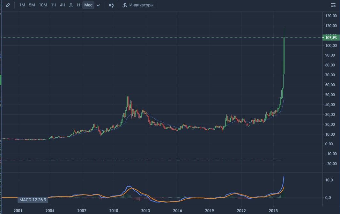Open the Индикаторы indicators menu
Viewport: 340px width, 214px height.
[138, 5]
